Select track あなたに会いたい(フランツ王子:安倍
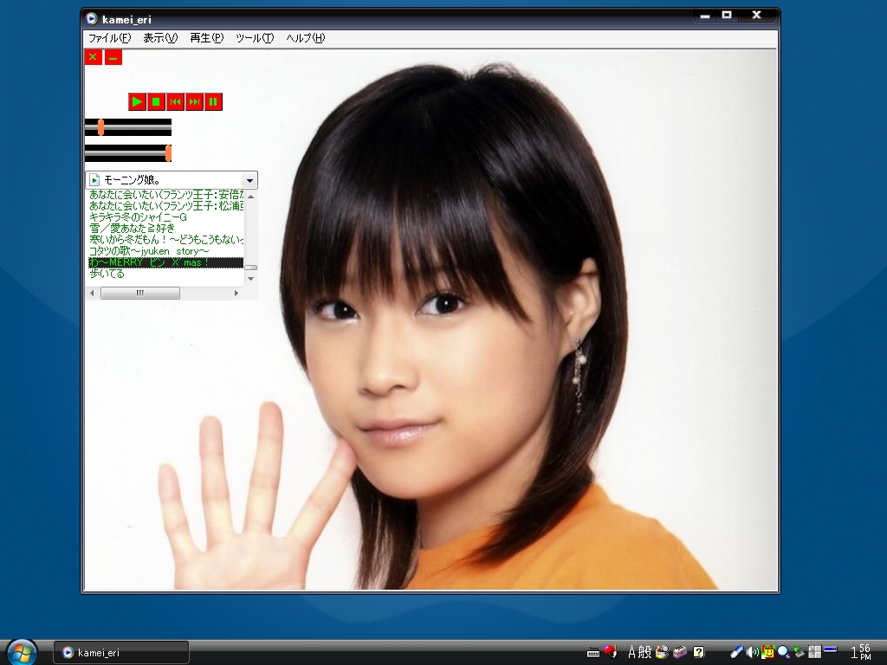The width and height of the screenshot is (887, 665). [x=166, y=195]
